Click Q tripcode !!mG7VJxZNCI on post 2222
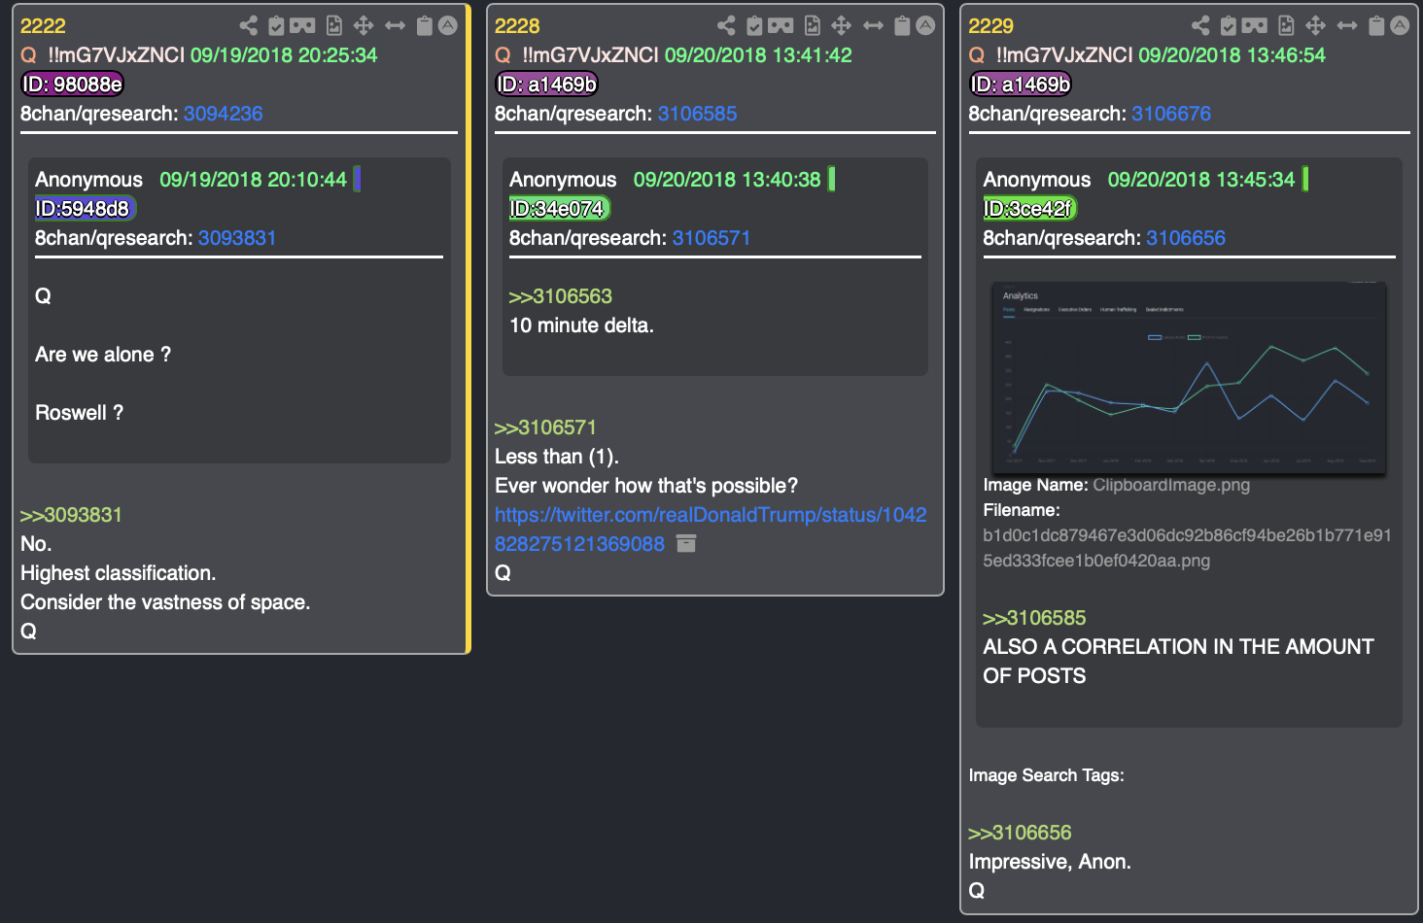The height and width of the screenshot is (923, 1423). [x=116, y=55]
